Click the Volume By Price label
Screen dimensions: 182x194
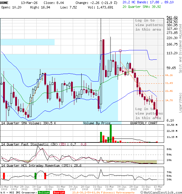97,123
